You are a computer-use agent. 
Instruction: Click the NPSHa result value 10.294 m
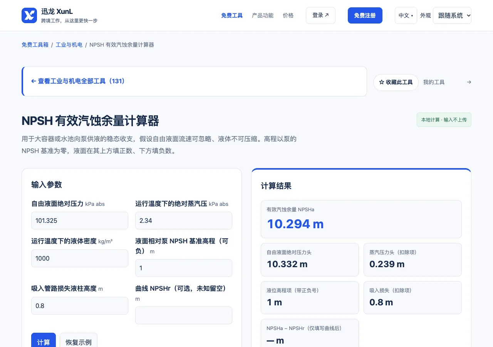coord(295,224)
